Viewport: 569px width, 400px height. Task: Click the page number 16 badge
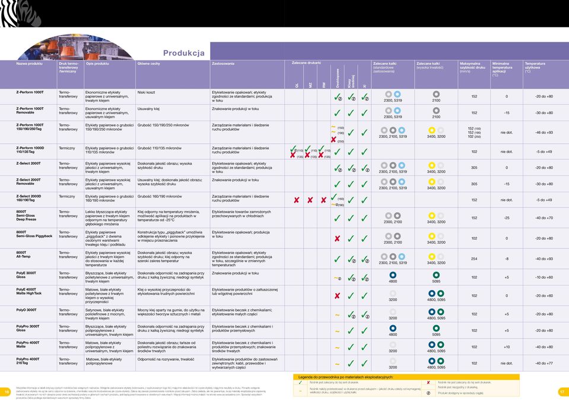[6, 392]
